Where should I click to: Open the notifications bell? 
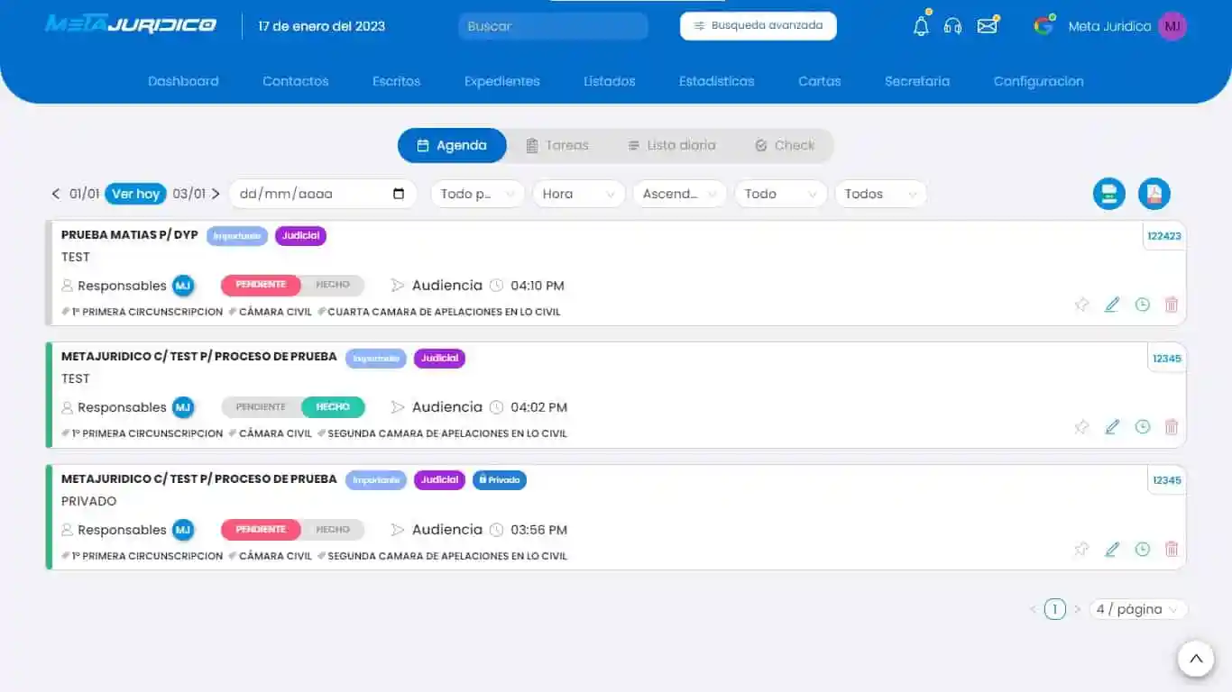(921, 25)
